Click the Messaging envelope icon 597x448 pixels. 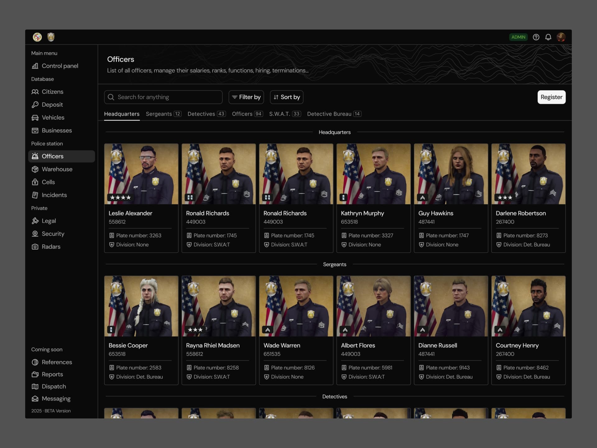pyautogui.click(x=35, y=399)
